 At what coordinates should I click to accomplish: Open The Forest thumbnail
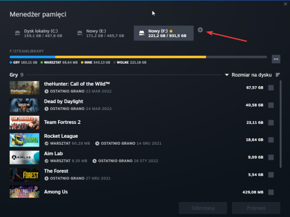pyautogui.click(x=24, y=175)
